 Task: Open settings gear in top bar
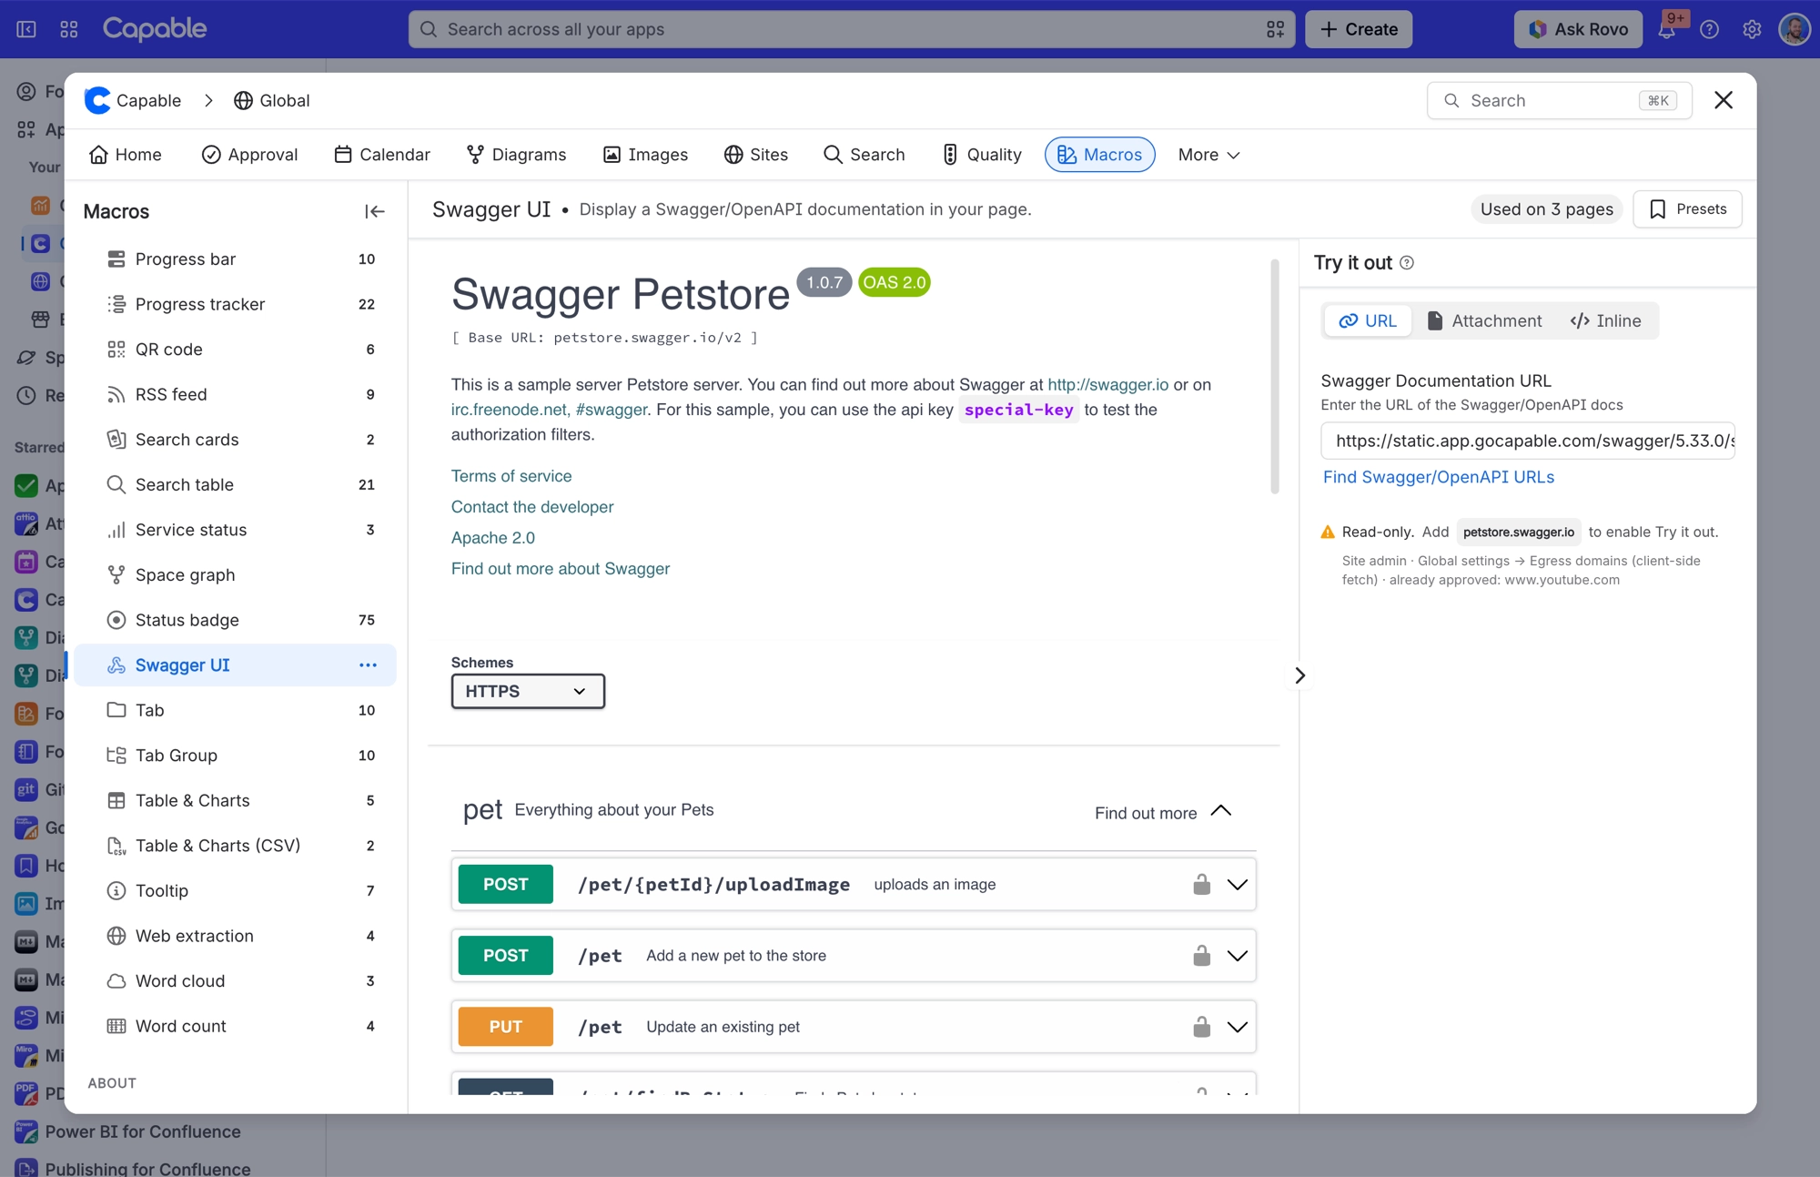1752,29
